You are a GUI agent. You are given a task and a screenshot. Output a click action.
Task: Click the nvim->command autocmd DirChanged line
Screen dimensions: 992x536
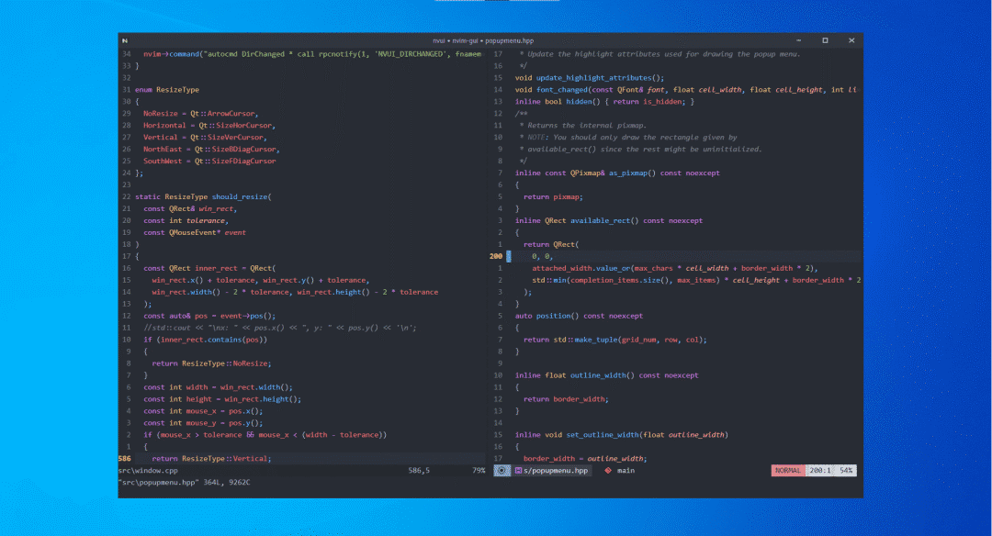[x=312, y=54]
